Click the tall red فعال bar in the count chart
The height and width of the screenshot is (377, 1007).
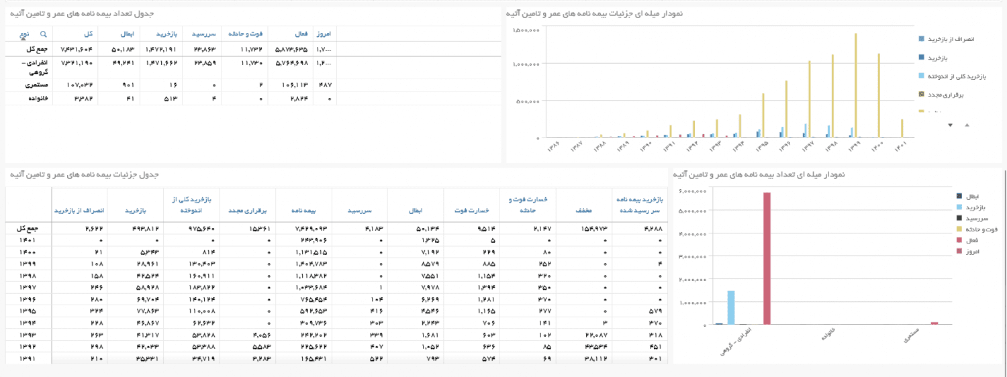pyautogui.click(x=767, y=259)
